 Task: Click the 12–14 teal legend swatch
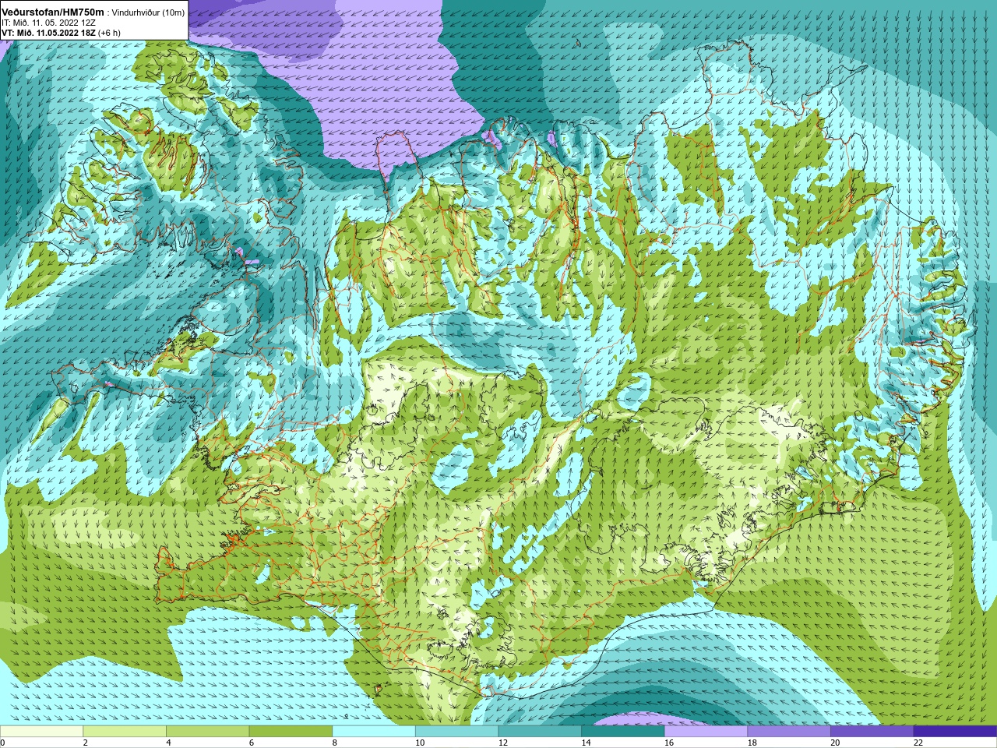point(540,732)
